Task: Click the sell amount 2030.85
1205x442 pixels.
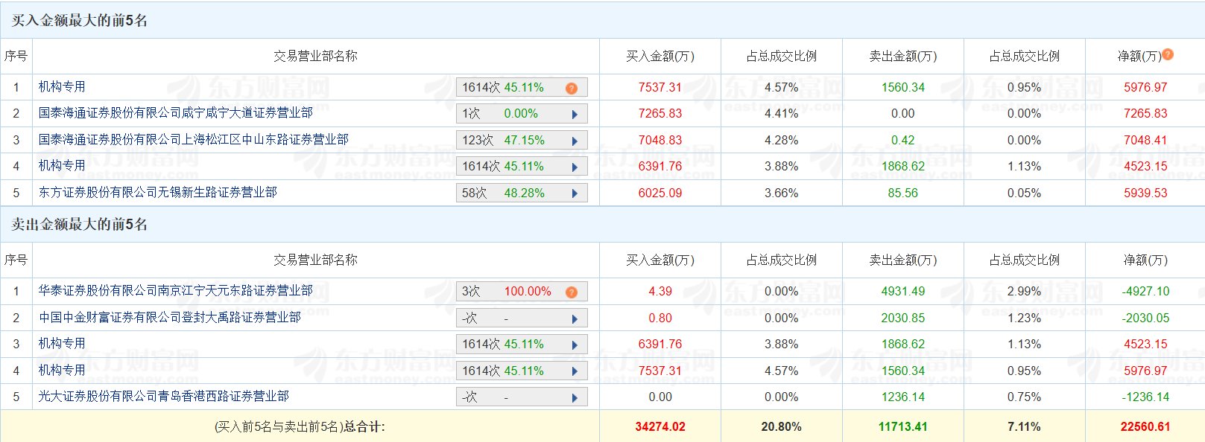Action: click(903, 318)
